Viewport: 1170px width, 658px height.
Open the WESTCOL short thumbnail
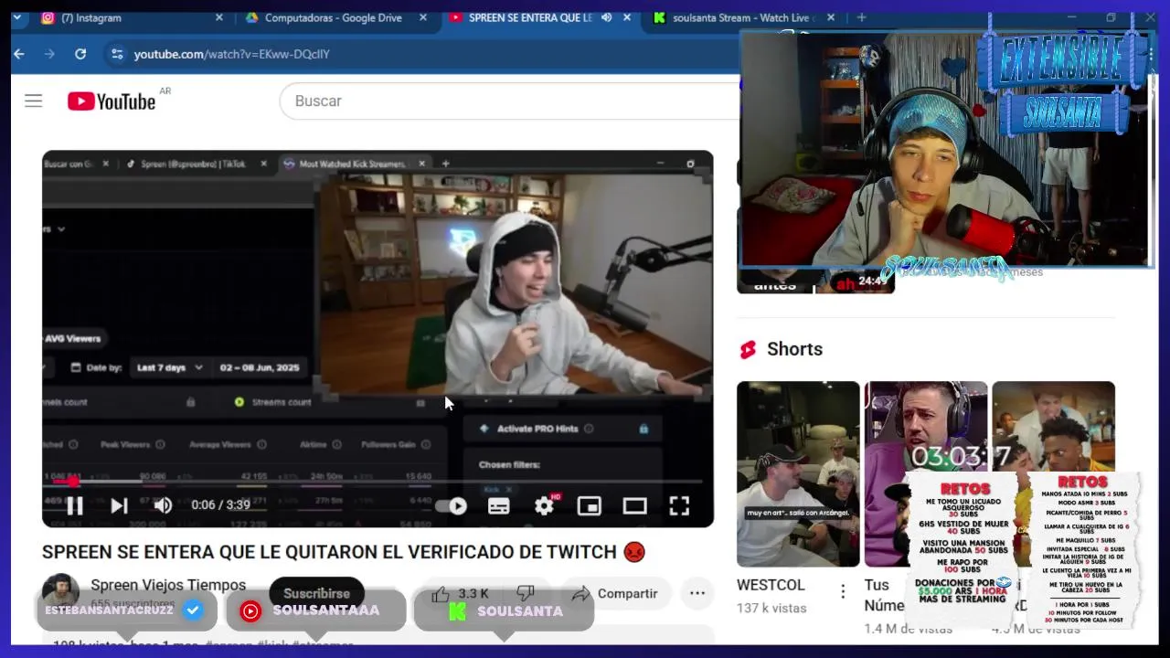(798, 473)
